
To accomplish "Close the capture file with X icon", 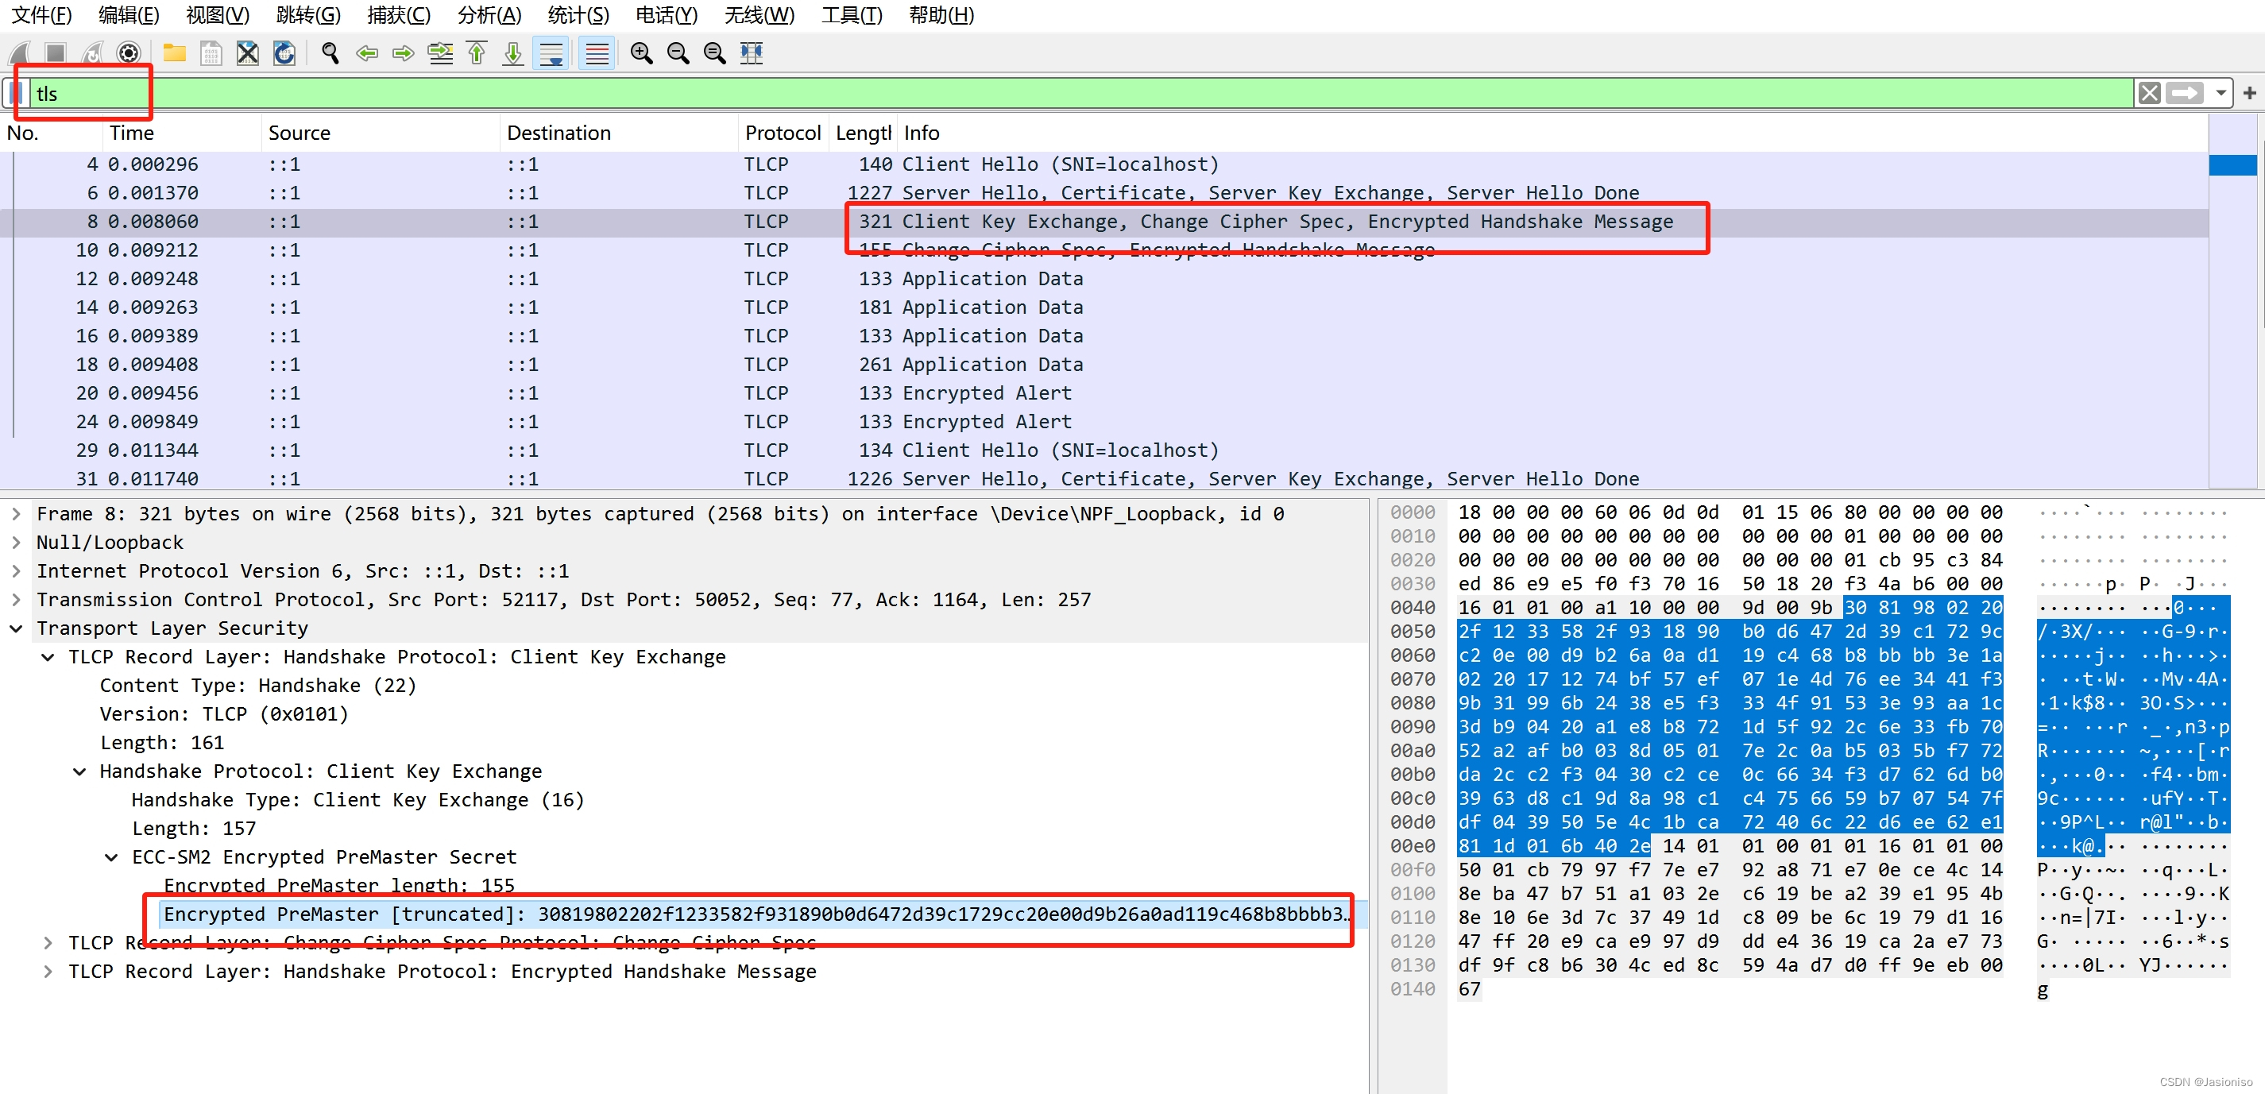I will (x=248, y=54).
